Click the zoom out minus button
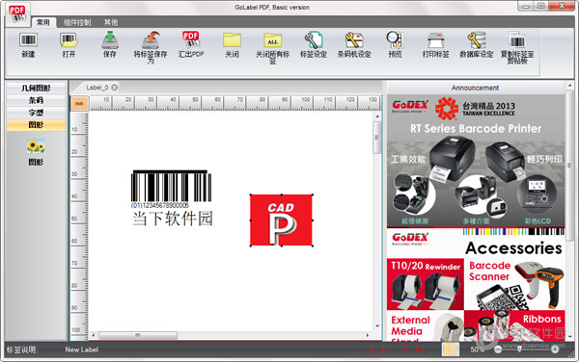Screen dimensions: 579x362 click(498, 349)
